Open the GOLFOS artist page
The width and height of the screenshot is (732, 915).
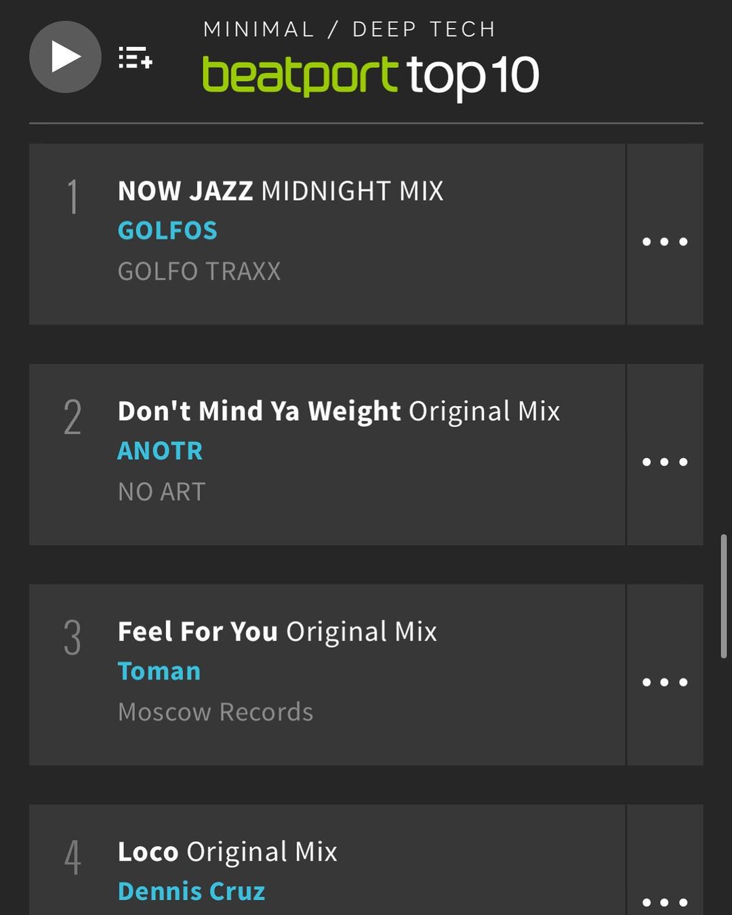click(x=167, y=231)
